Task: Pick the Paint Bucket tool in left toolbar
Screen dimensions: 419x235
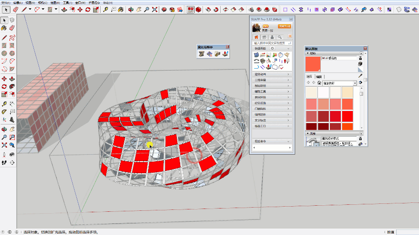Action: tap(4, 28)
